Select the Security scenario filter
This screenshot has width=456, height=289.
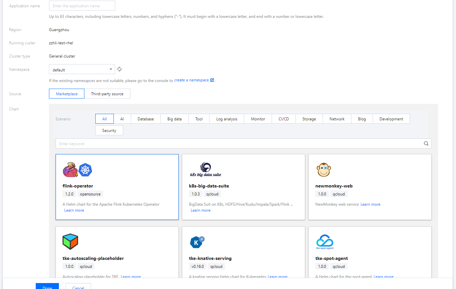pyautogui.click(x=109, y=130)
